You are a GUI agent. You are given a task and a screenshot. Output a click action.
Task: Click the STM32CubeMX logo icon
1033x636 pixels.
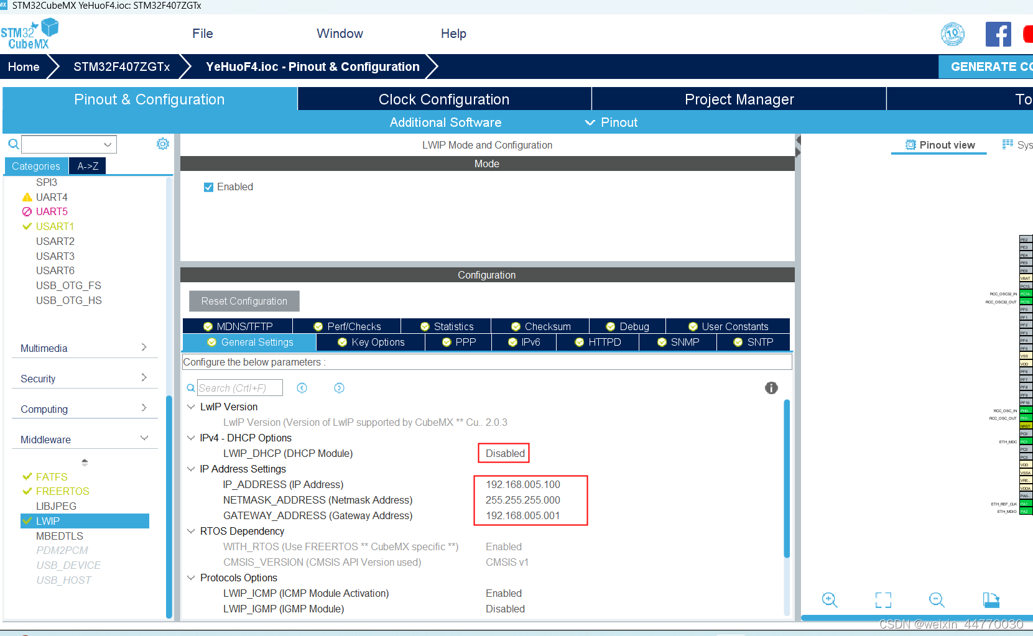point(29,34)
